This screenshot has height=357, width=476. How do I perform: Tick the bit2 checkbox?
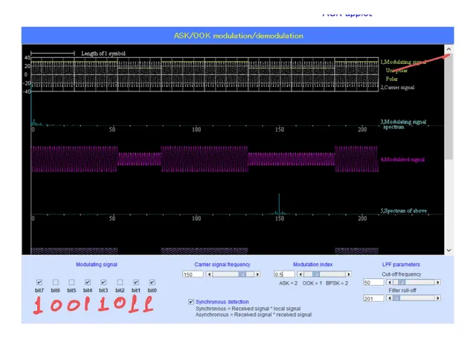point(120,283)
